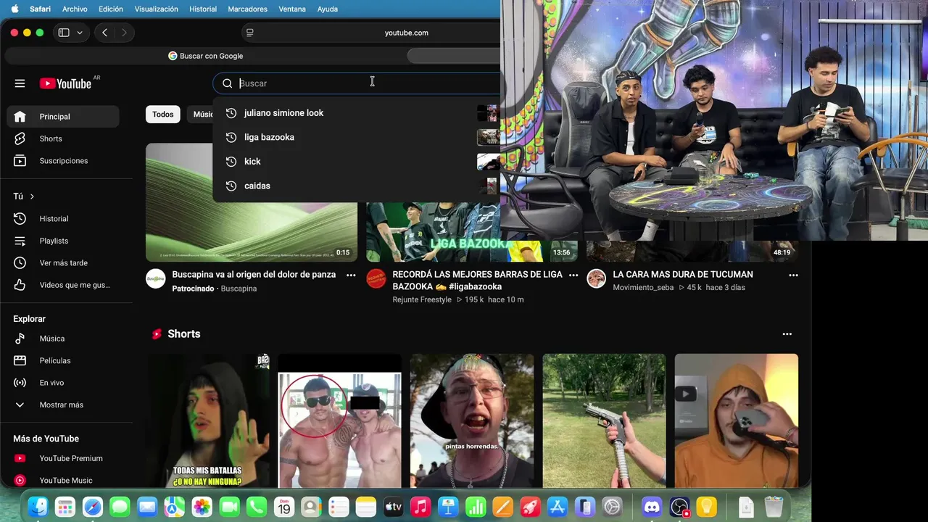Toggle Safari sidebar button

point(64,33)
